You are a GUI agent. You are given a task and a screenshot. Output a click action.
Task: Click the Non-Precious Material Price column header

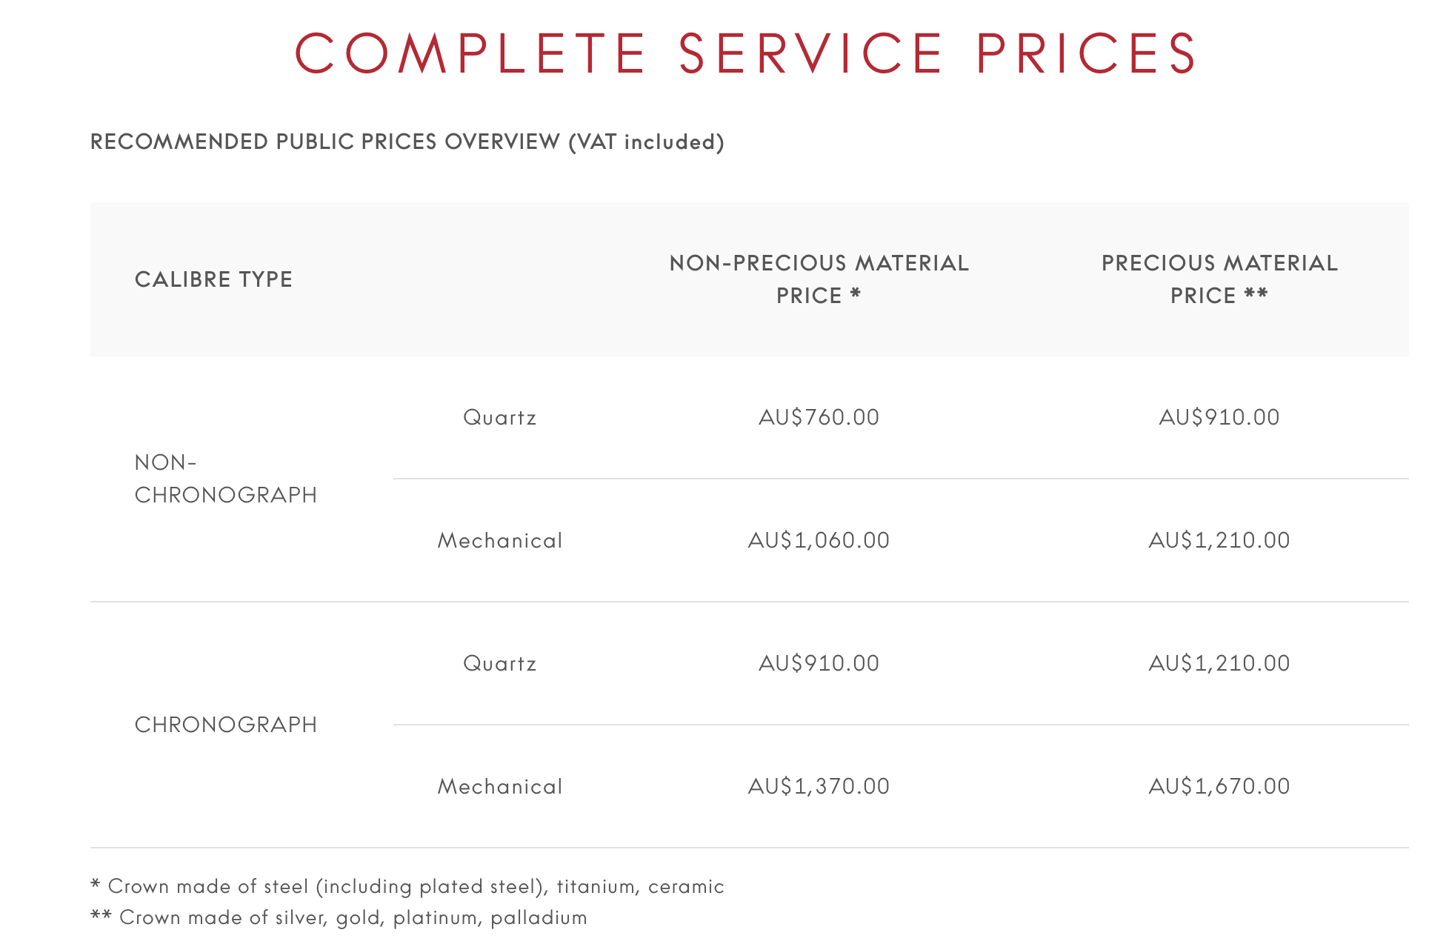tap(819, 279)
